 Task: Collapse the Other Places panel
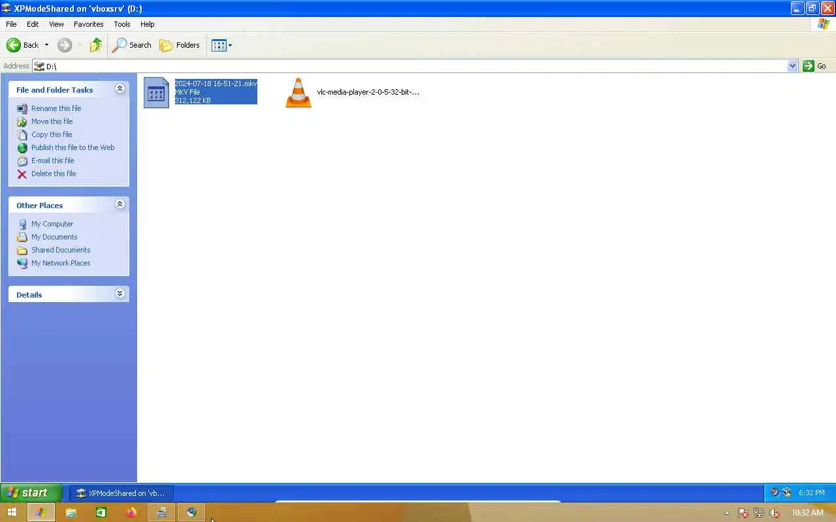[120, 204]
